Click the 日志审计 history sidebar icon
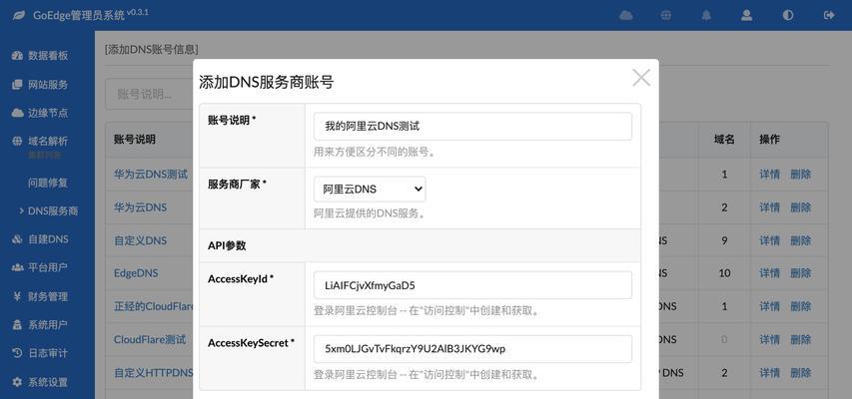This screenshot has height=399, width=852. point(17,353)
